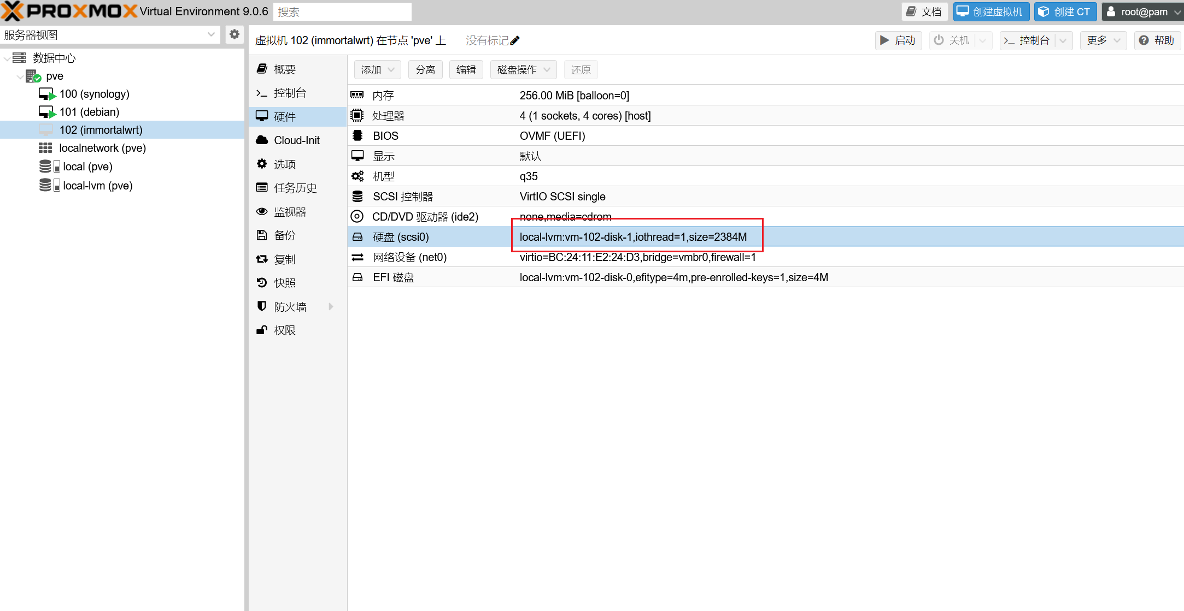This screenshot has height=611, width=1184.
Task: Open the root@pam user menu
Action: [x=1143, y=11]
